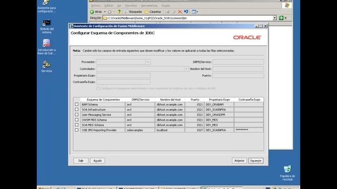The image size is (337, 189).
Task: Open the Favoritos menu in Explorer
Action: coord(131,6)
